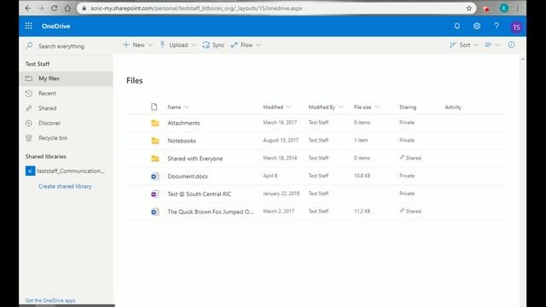Click the OneDrive header title
The image size is (546, 307).
tap(55, 26)
